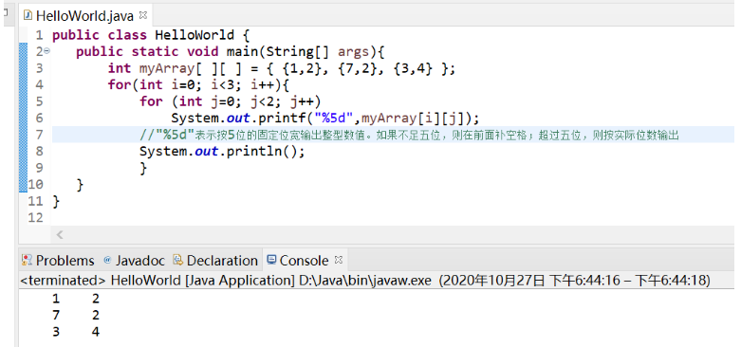This screenshot has width=741, height=347.
Task: Click the printf statement on line 6
Action: click(325, 118)
